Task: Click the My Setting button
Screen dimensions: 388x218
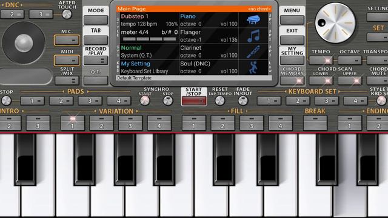Action: tap(292, 61)
